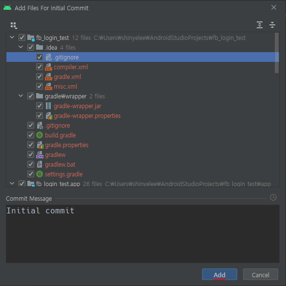Image resolution: width=286 pixels, height=286 pixels.
Task: Click the build.gradle Gradle icon
Action: (x=40, y=135)
